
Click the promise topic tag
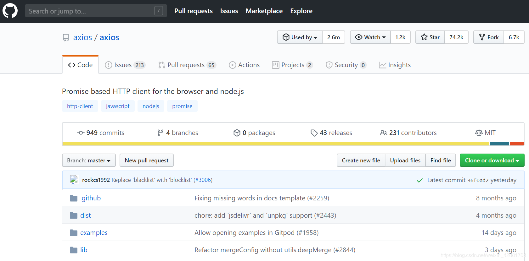[182, 106]
